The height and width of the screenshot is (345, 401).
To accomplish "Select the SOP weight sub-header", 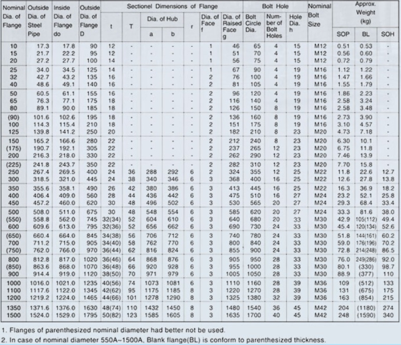I will click(343, 34).
